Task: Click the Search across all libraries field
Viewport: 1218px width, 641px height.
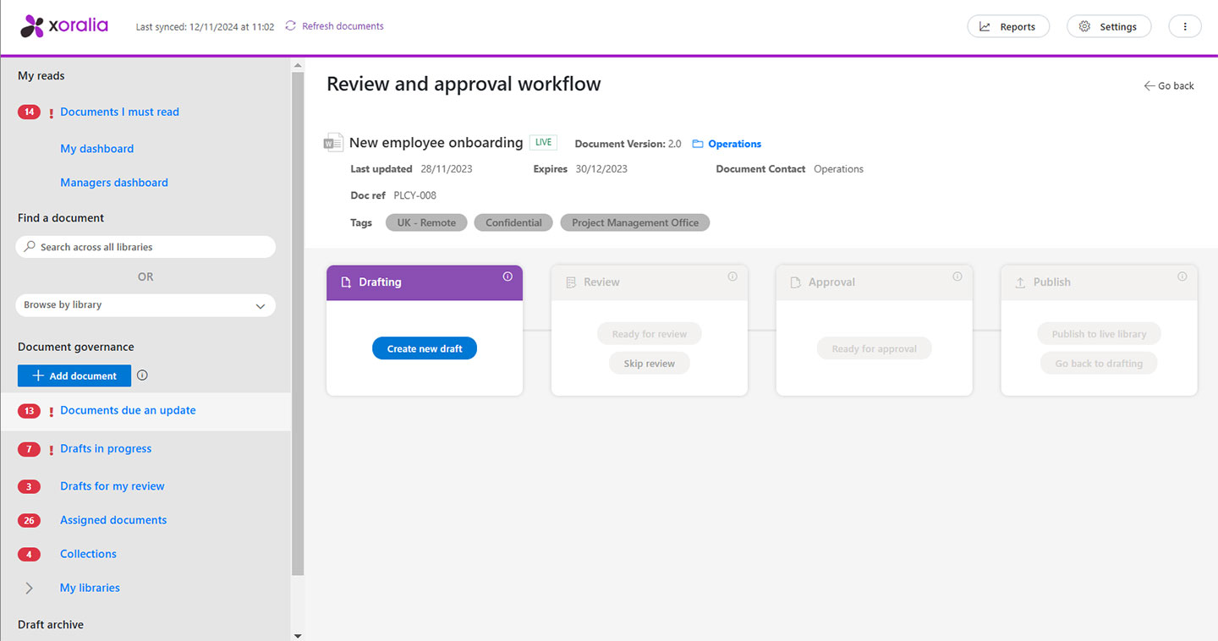Action: pyautogui.click(x=145, y=247)
